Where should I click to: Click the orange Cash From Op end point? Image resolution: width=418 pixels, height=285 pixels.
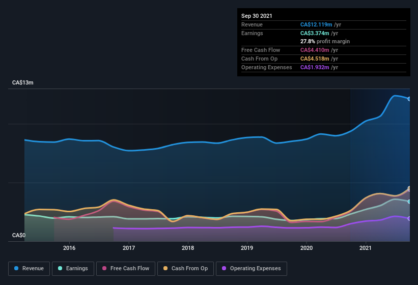409,188
